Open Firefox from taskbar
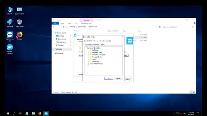 tap(39, 113)
